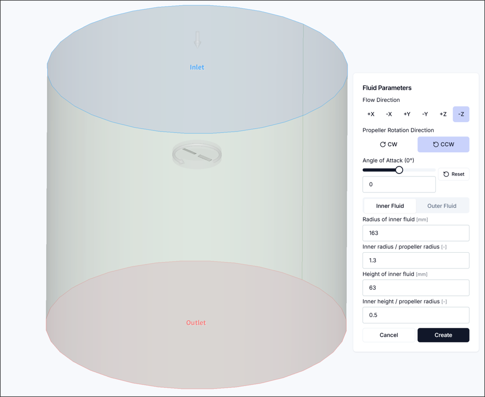Image resolution: width=485 pixels, height=397 pixels.
Task: Click the Height of inner fluid input
Action: pos(416,288)
